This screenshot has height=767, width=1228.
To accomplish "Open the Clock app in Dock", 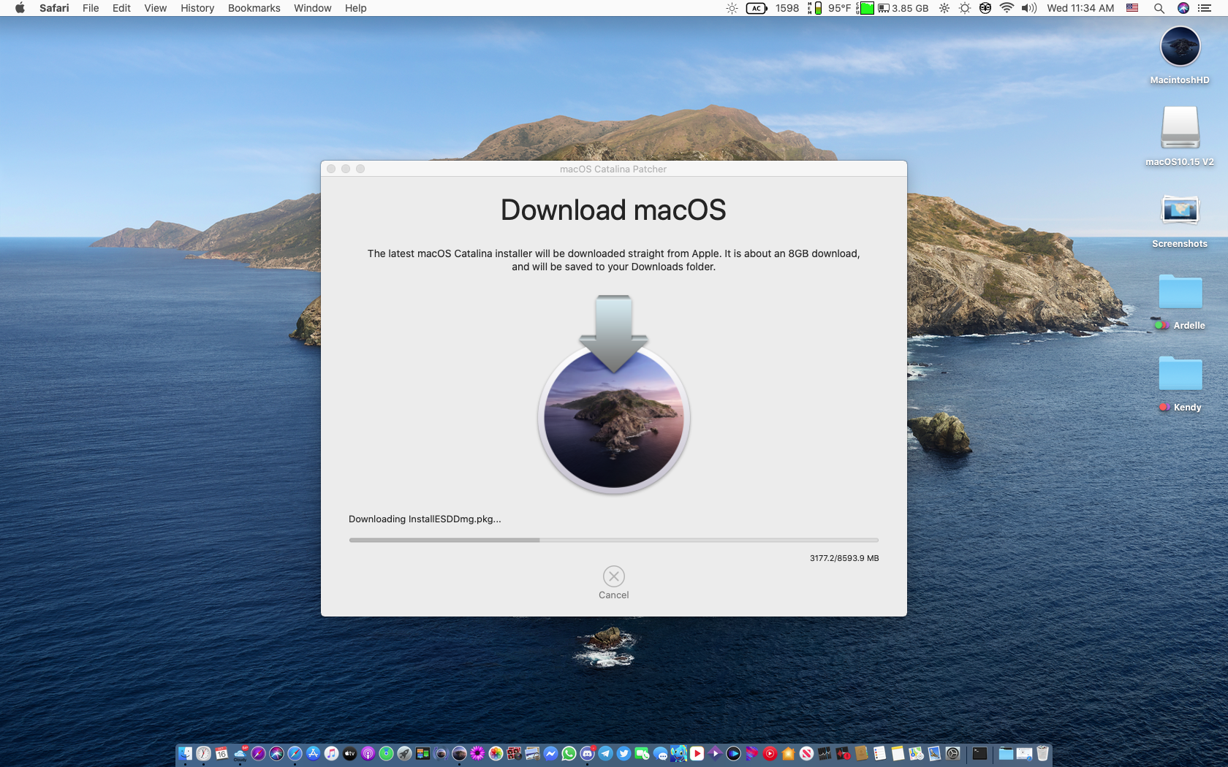I will [203, 754].
